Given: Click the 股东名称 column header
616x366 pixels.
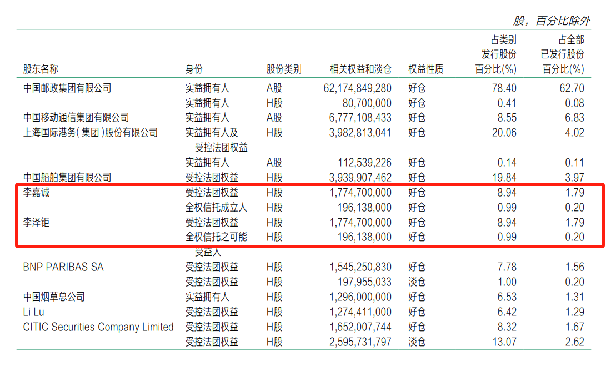Looking at the screenshot, I should coord(41,69).
